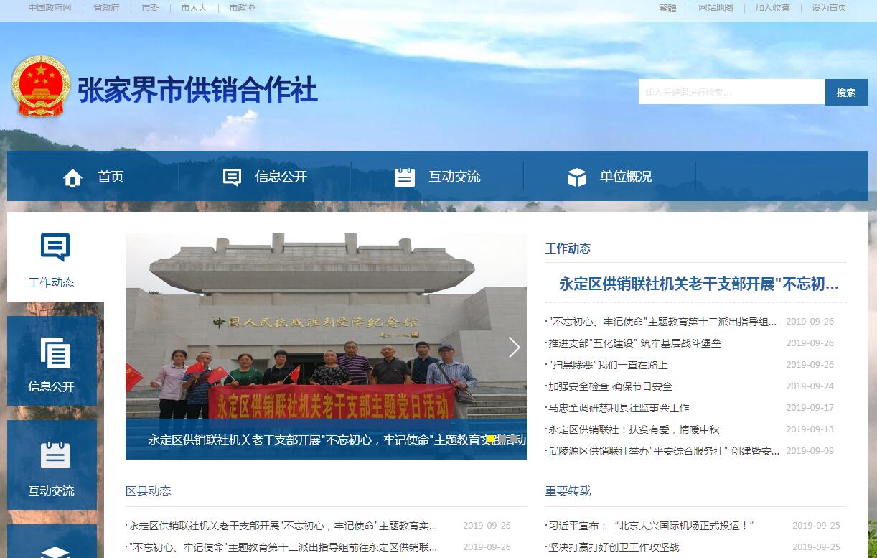Open the 信息公开 sidebar documents icon
Screen dimensions: 877x558
coord(55,353)
